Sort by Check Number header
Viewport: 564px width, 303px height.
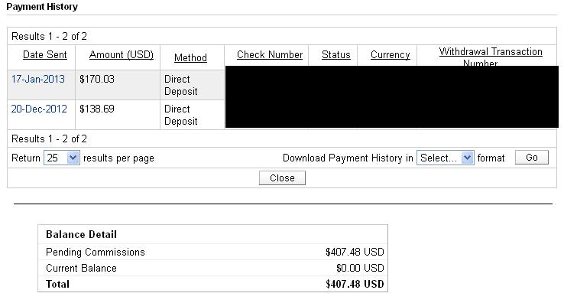(270, 55)
